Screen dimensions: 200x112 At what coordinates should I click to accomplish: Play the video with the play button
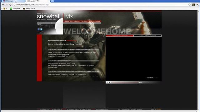coord(107,82)
